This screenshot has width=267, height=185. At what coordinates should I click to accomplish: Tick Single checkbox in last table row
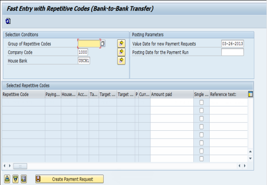pyautogui.click(x=201, y=159)
